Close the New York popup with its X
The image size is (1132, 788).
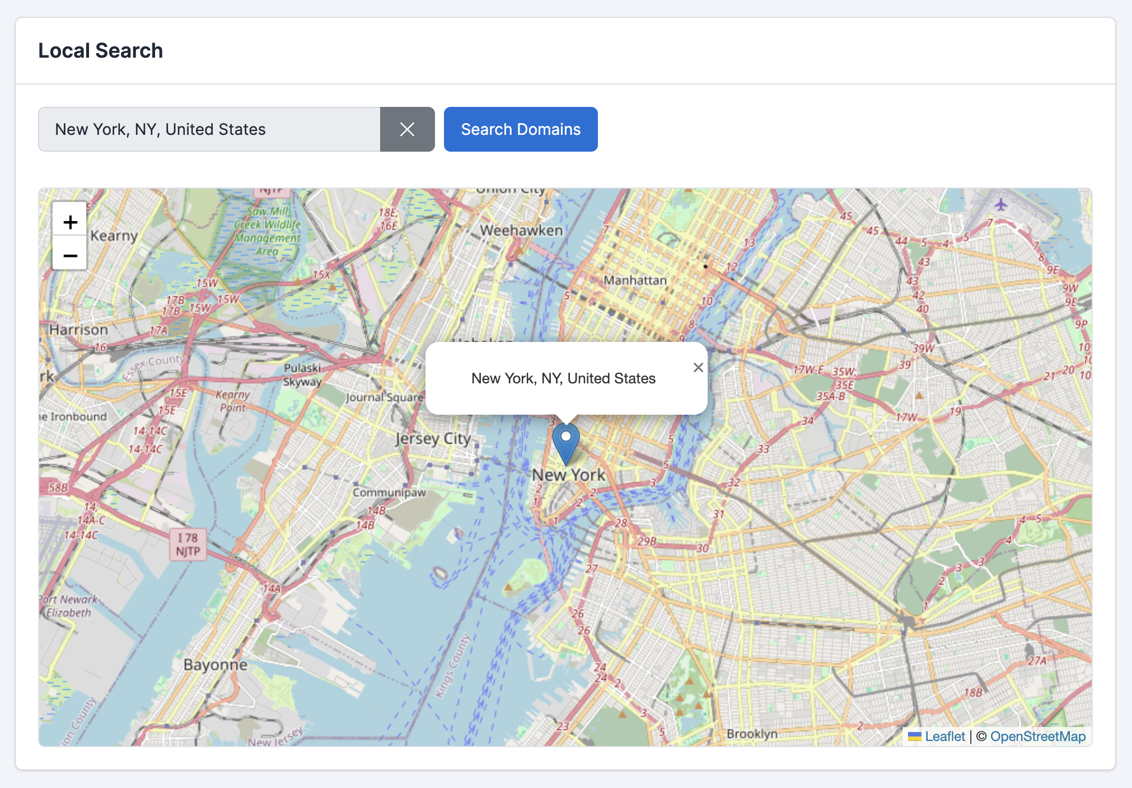[x=698, y=368]
